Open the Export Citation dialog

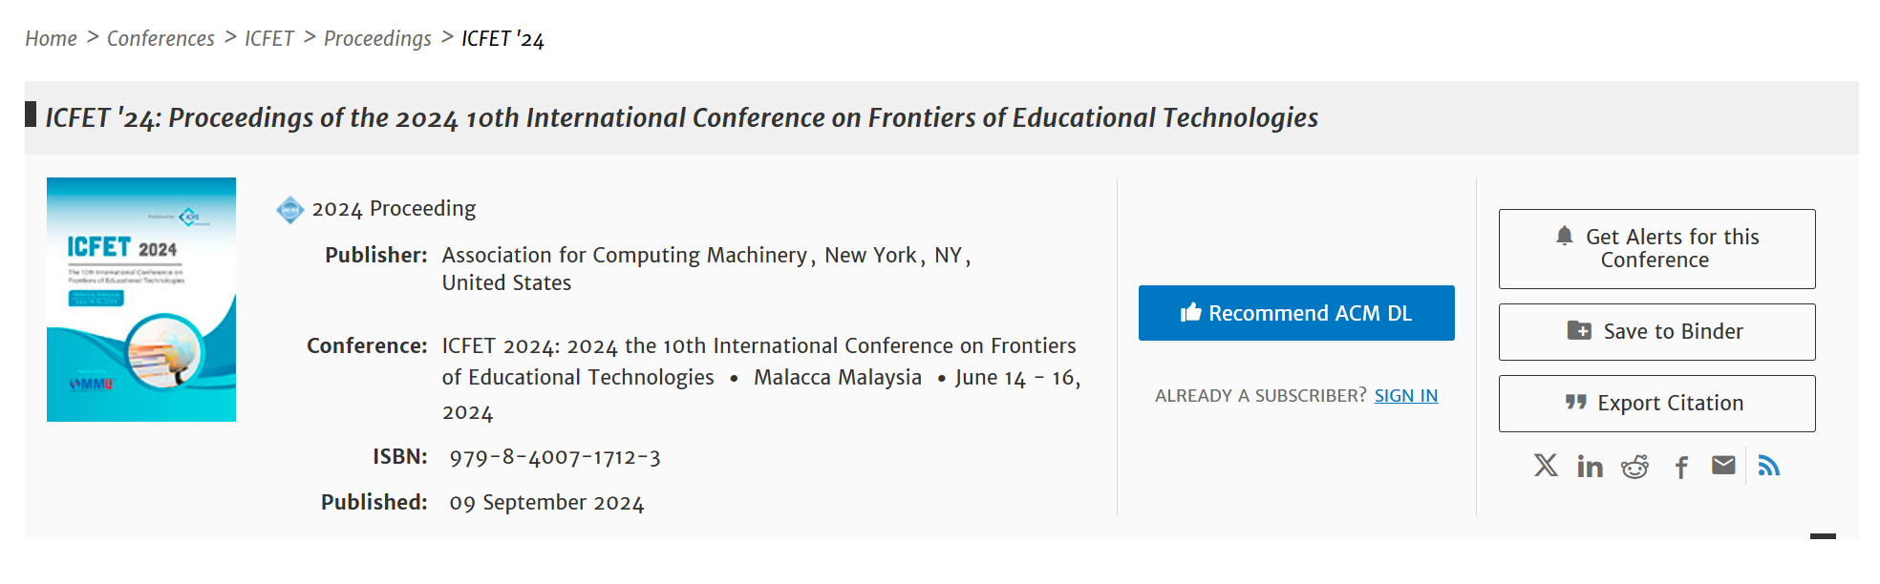1657,404
